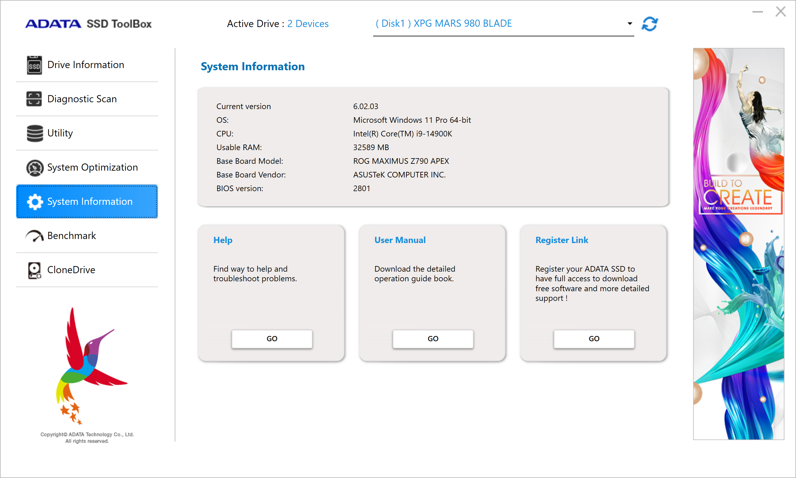The image size is (796, 478).
Task: Switch to the Utility section
Action: coord(60,133)
